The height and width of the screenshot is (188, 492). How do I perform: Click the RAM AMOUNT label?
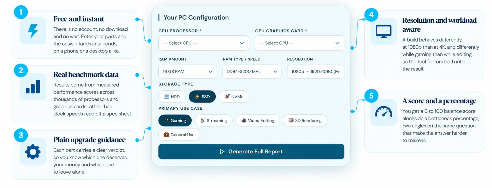pyautogui.click(x=173, y=59)
